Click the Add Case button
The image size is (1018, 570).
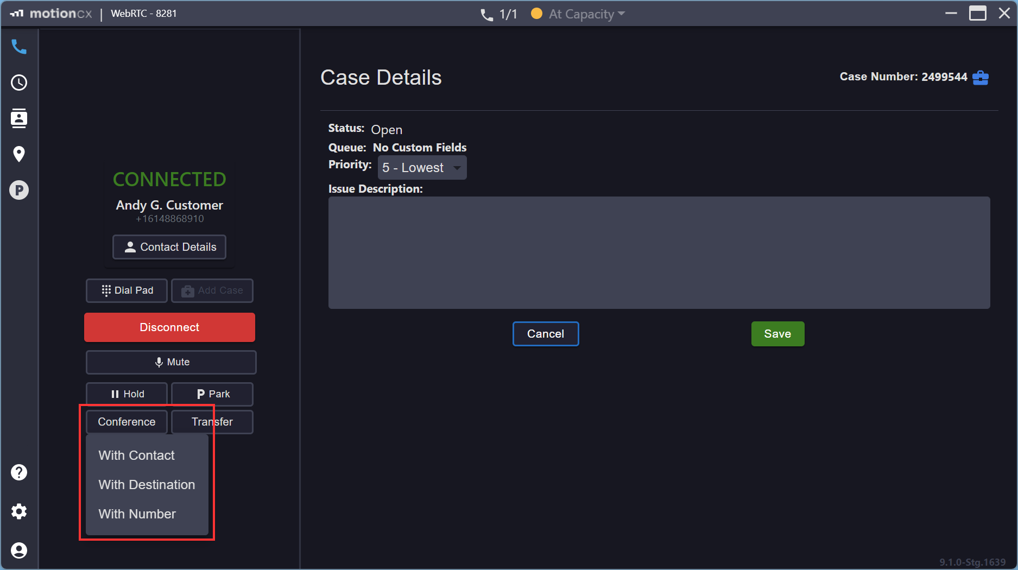[x=212, y=290]
